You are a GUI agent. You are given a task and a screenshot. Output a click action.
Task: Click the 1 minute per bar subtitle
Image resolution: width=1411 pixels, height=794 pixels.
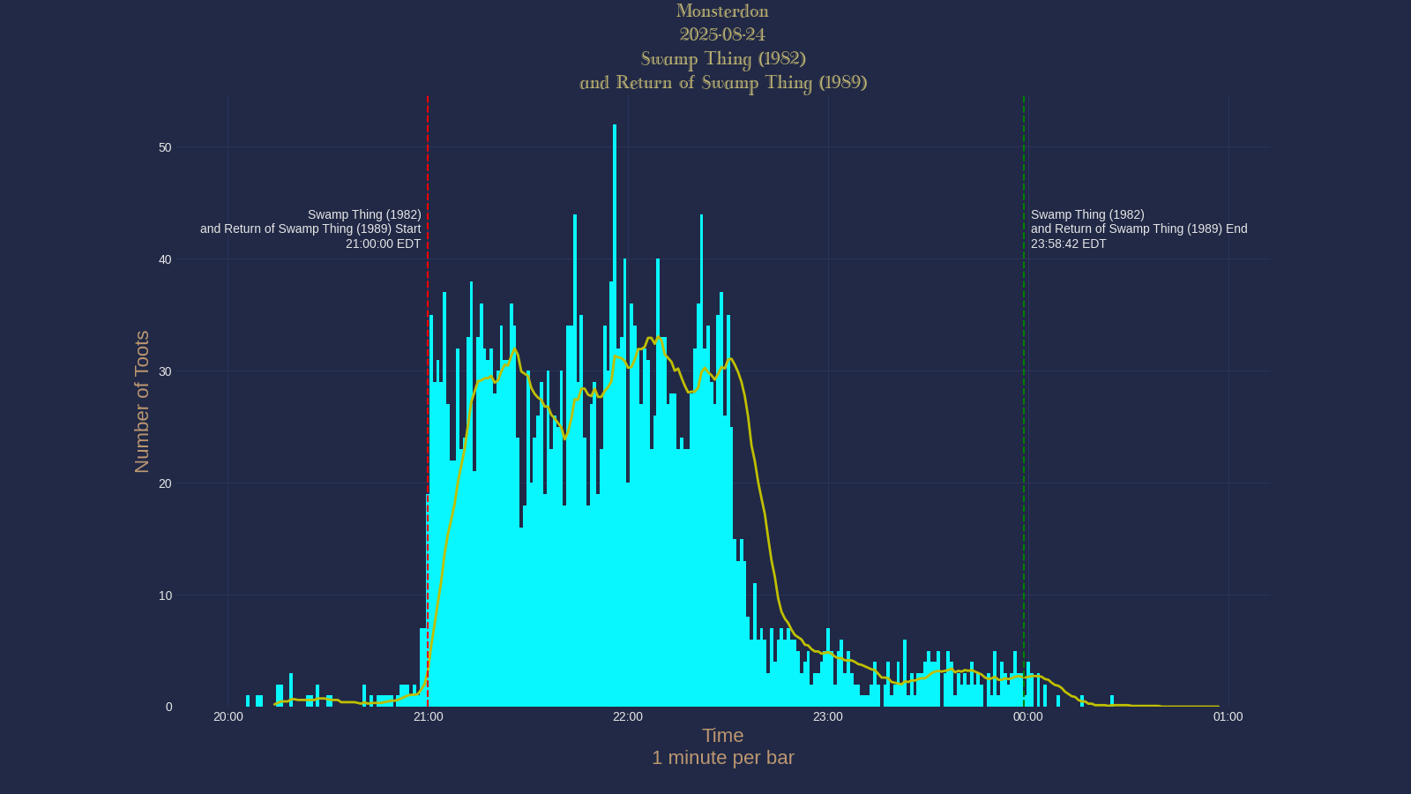pyautogui.click(x=722, y=758)
